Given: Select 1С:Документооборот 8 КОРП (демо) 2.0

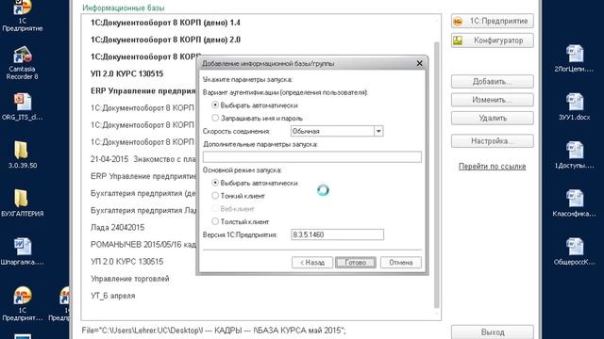Looking at the screenshot, I should pos(165,40).
